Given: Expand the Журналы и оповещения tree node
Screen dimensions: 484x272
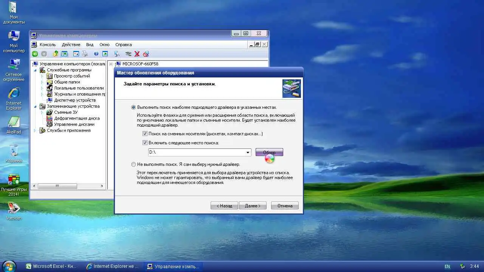Looking at the screenshot, I should (x=42, y=94).
